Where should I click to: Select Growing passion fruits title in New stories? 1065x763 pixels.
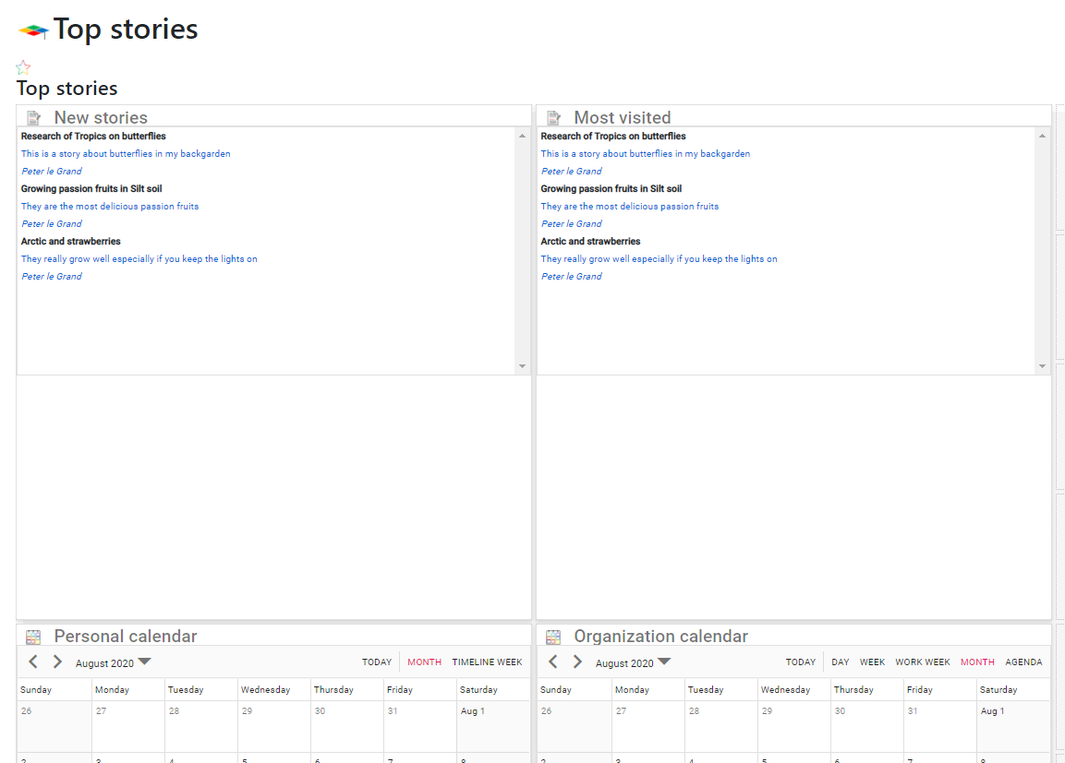click(x=91, y=188)
